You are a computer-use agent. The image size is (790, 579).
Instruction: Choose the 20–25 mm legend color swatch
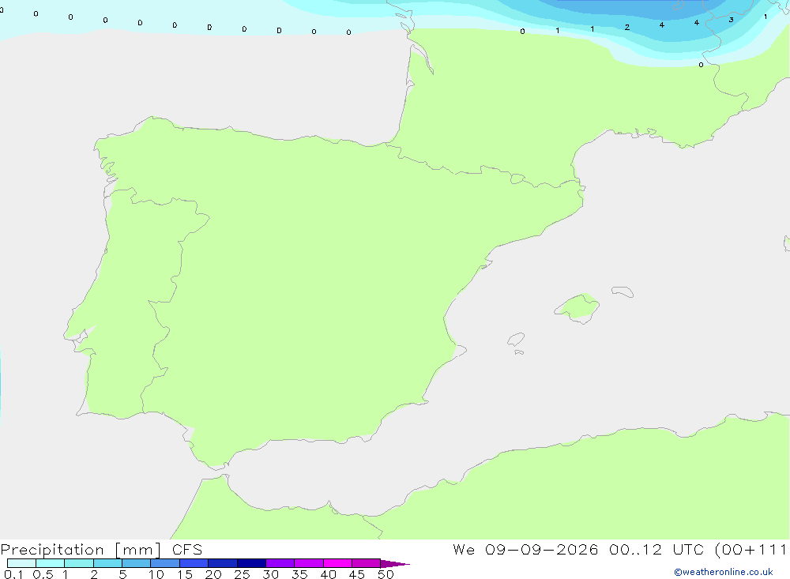click(223, 563)
